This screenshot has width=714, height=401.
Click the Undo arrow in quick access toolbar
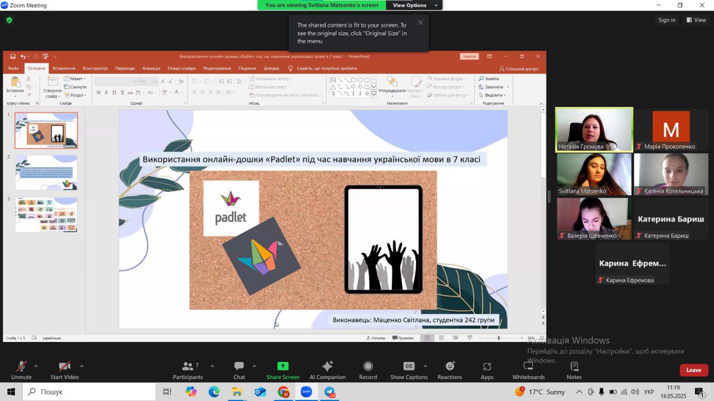[23, 56]
